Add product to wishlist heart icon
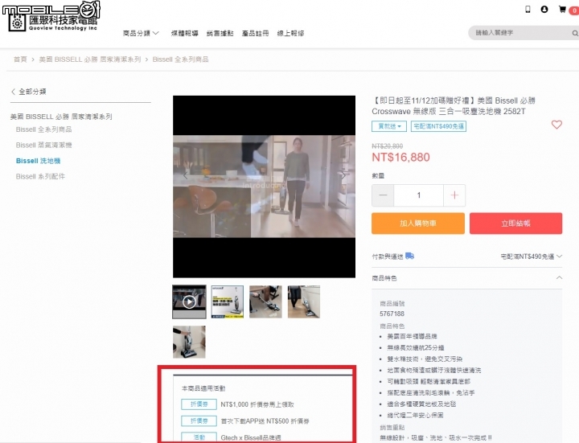Viewport: 579px width, 443px height. 556,125
